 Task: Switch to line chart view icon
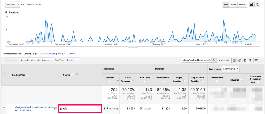pyautogui.click(x=251, y=5)
